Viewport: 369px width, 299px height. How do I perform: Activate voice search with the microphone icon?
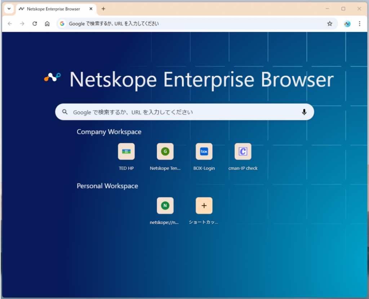coord(304,112)
